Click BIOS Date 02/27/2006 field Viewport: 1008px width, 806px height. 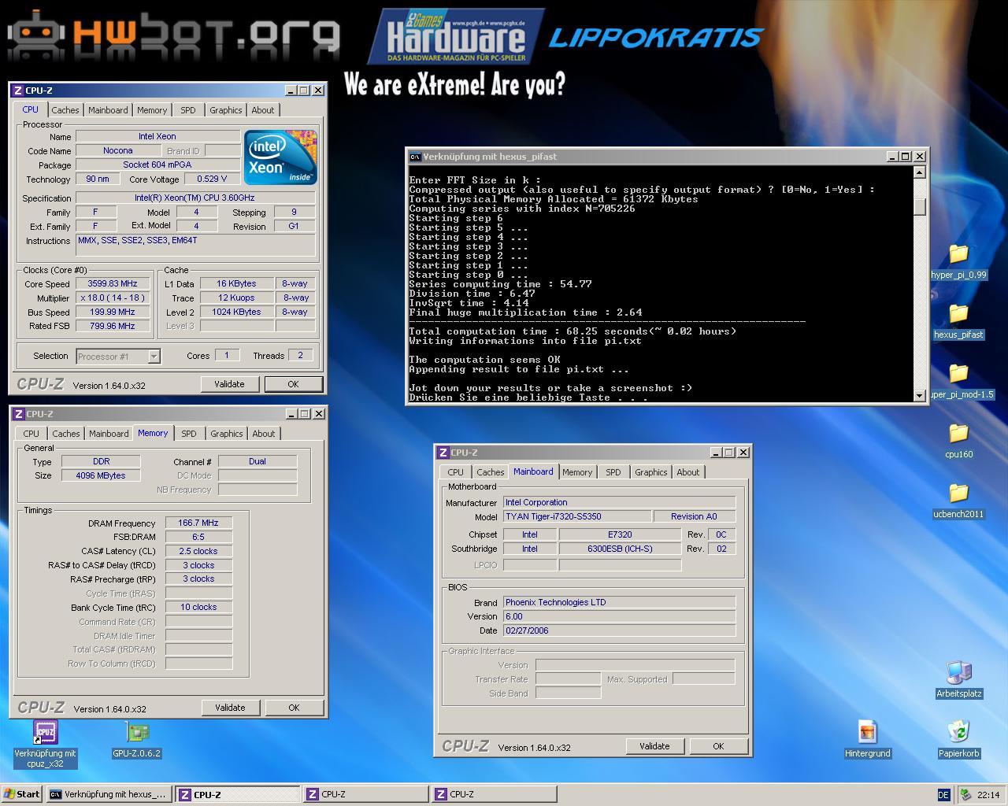(x=619, y=630)
